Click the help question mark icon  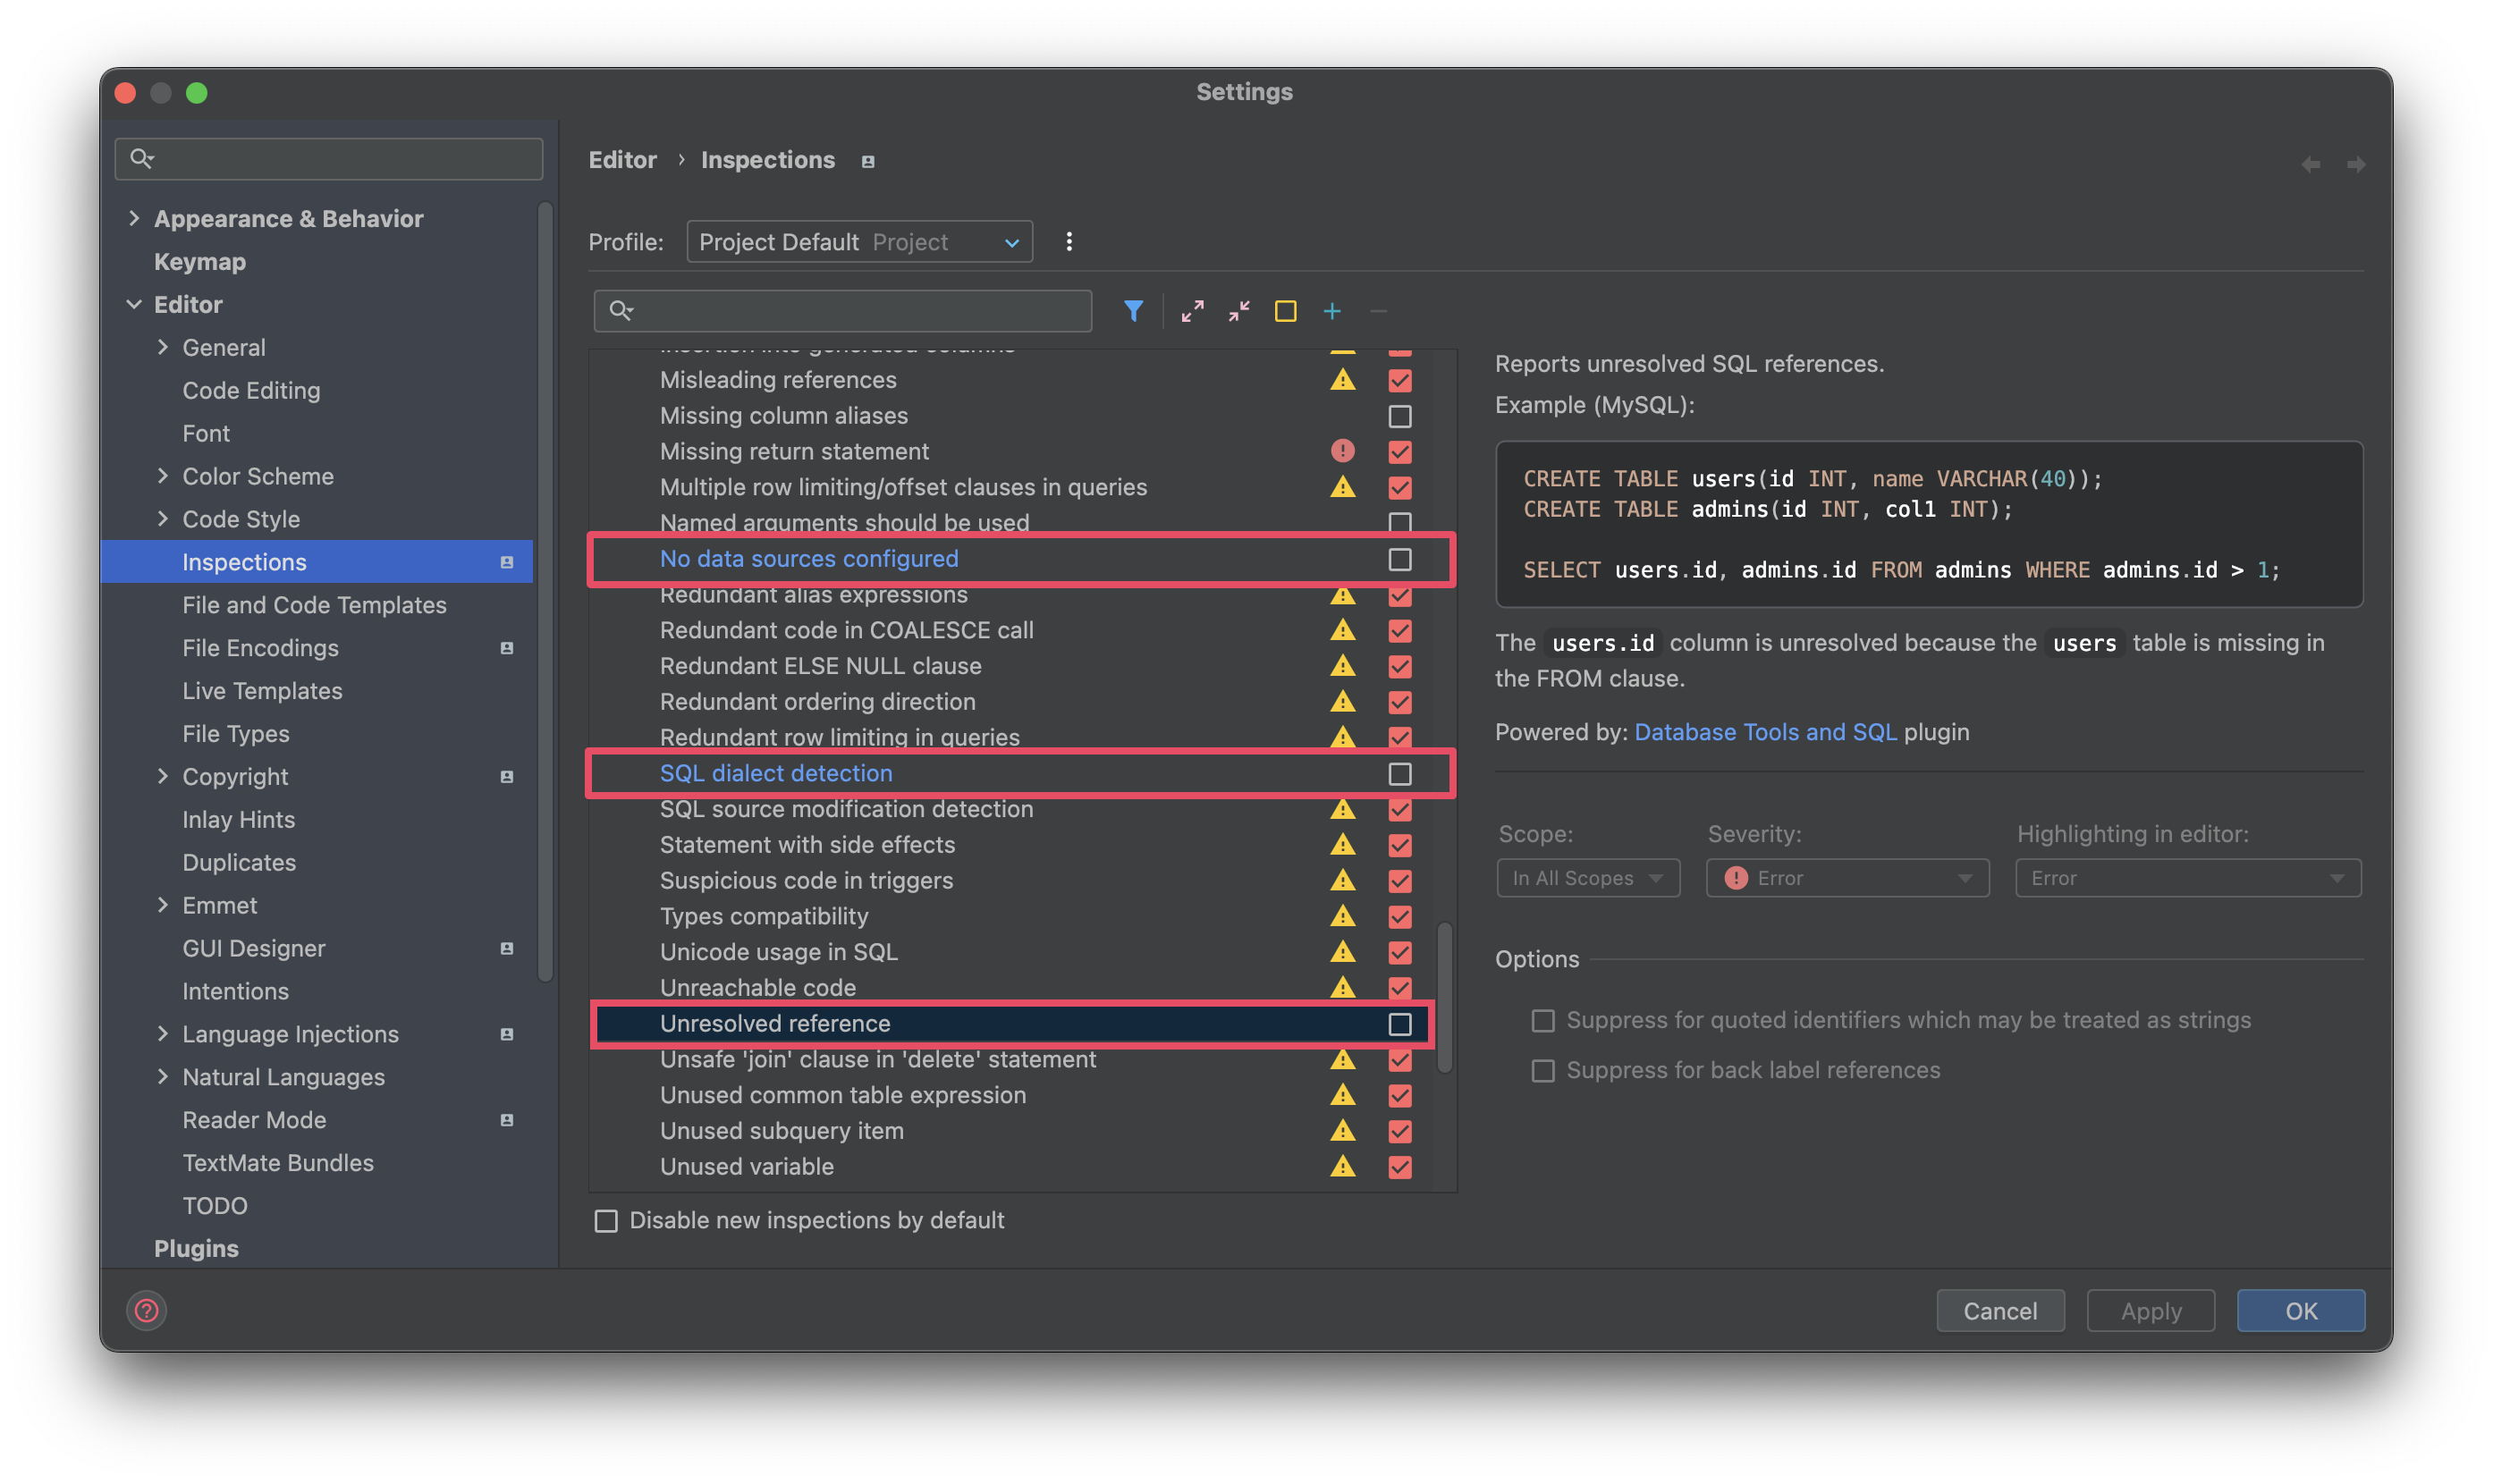coord(147,1310)
